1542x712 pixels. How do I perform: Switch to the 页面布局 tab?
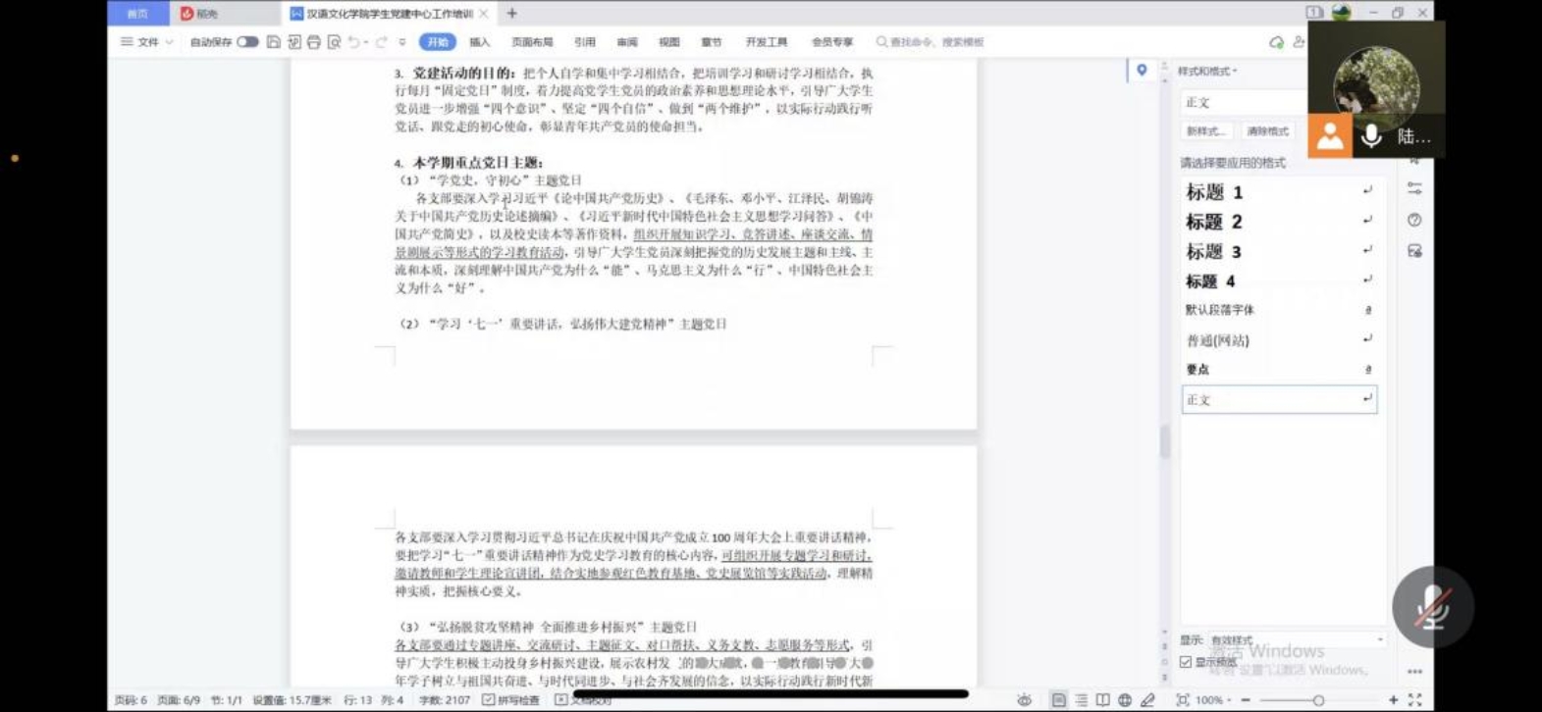point(532,42)
